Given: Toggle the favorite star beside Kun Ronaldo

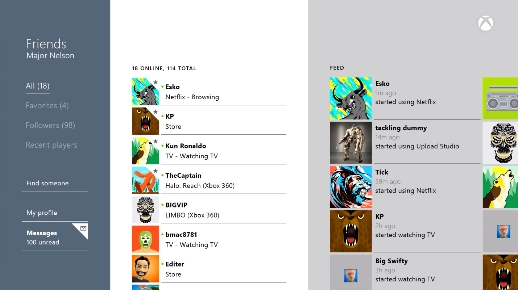Looking at the screenshot, I should click(156, 141).
